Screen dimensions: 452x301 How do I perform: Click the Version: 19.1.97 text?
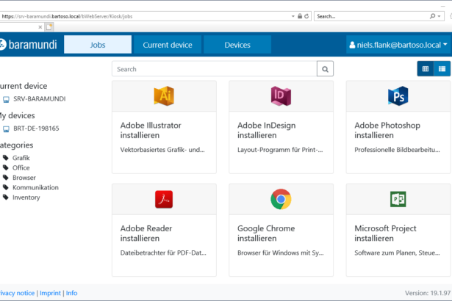pyautogui.click(x=428, y=293)
